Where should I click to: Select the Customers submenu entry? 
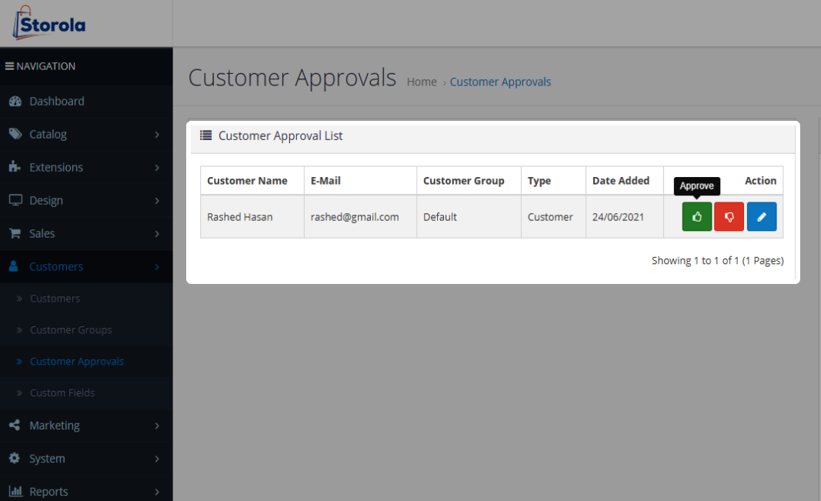coord(55,299)
